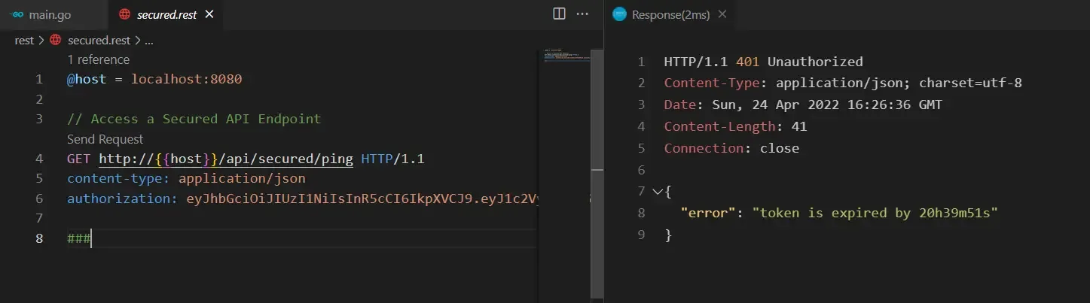Click the breadcrumb globe file icon
The width and height of the screenshot is (1090, 303).
[x=55, y=41]
